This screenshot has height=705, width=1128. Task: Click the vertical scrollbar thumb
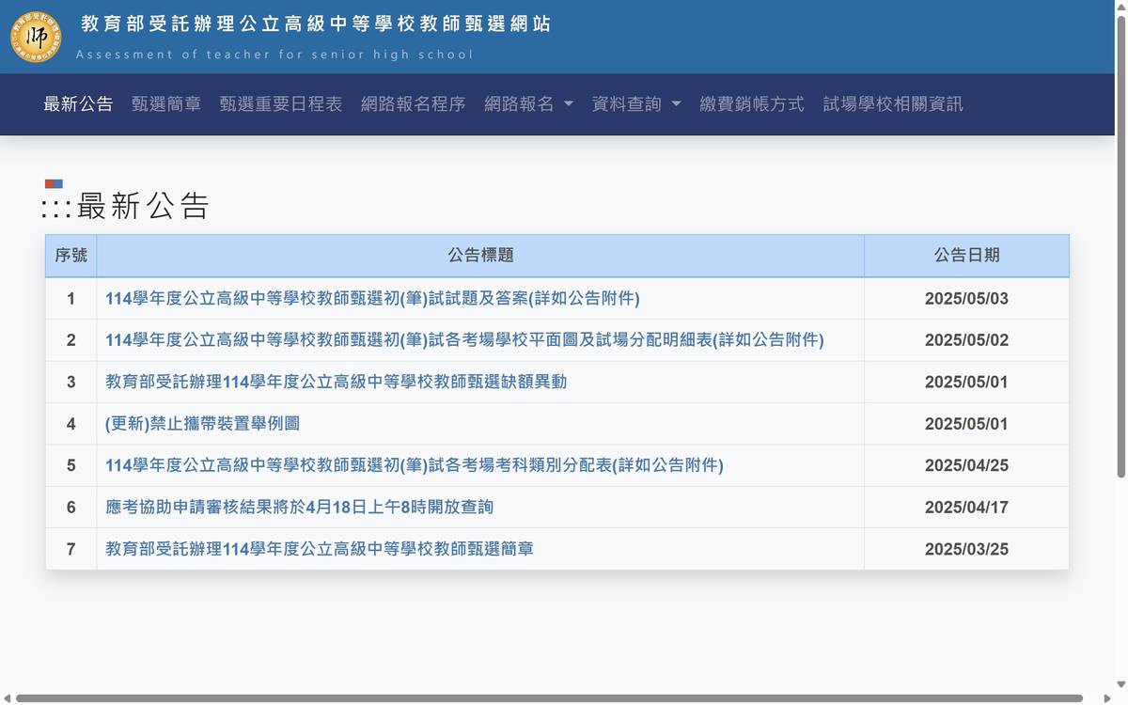click(x=1120, y=244)
